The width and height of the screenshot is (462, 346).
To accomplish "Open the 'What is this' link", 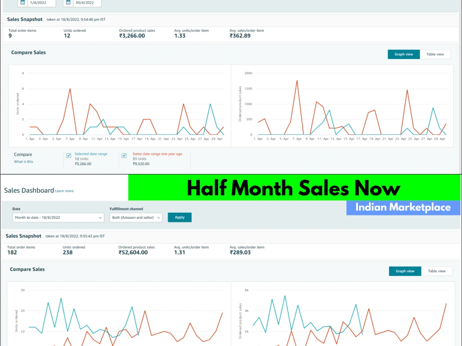I will click(x=24, y=161).
